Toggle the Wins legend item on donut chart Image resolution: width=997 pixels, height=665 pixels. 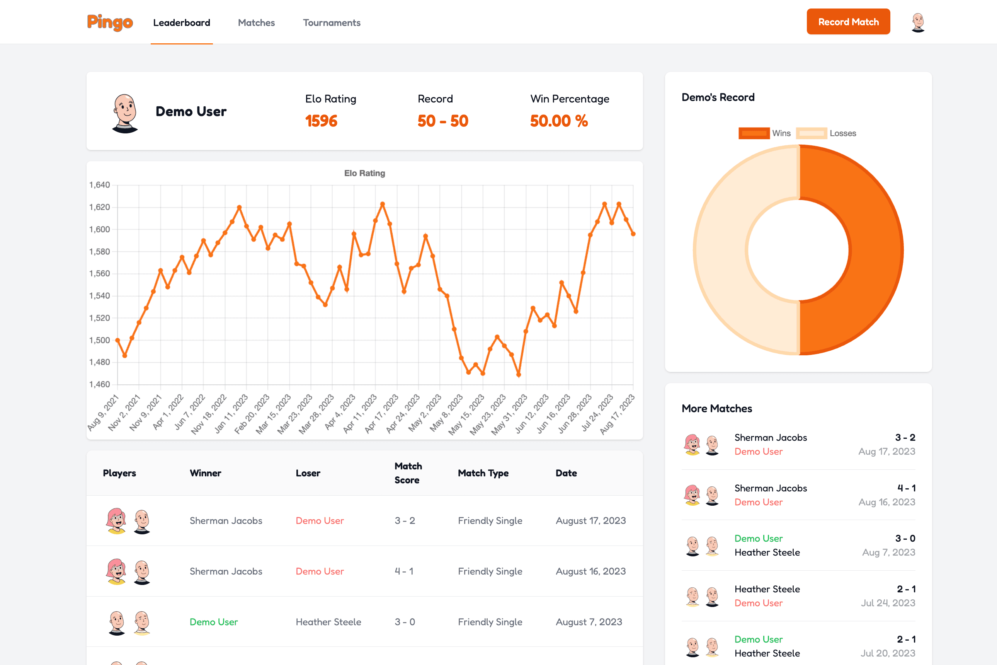764,133
